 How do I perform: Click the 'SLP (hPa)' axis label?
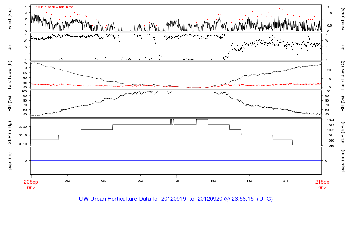click(x=343, y=133)
